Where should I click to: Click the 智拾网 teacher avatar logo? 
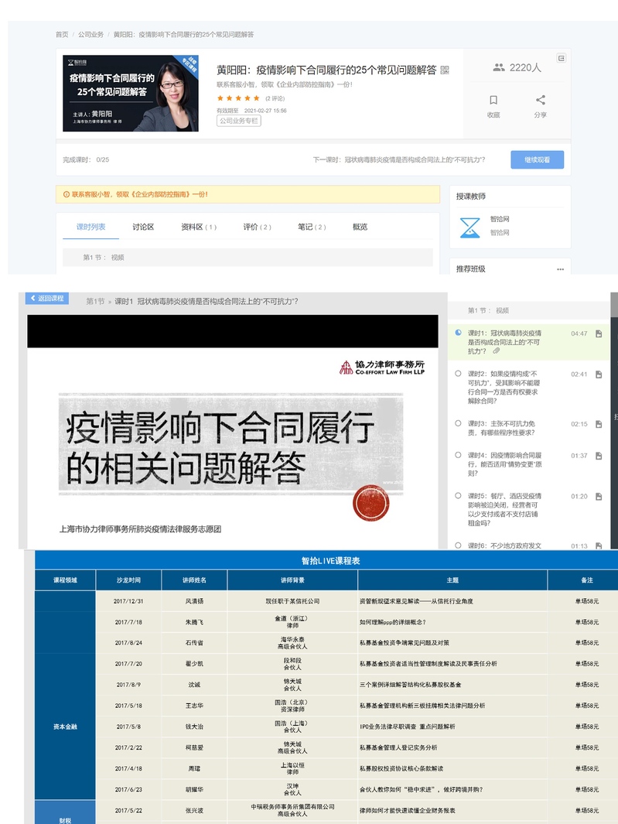point(469,227)
